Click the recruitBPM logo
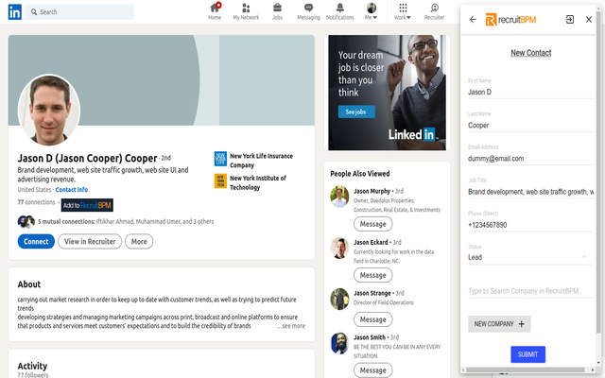The height and width of the screenshot is (378, 605). [x=510, y=19]
